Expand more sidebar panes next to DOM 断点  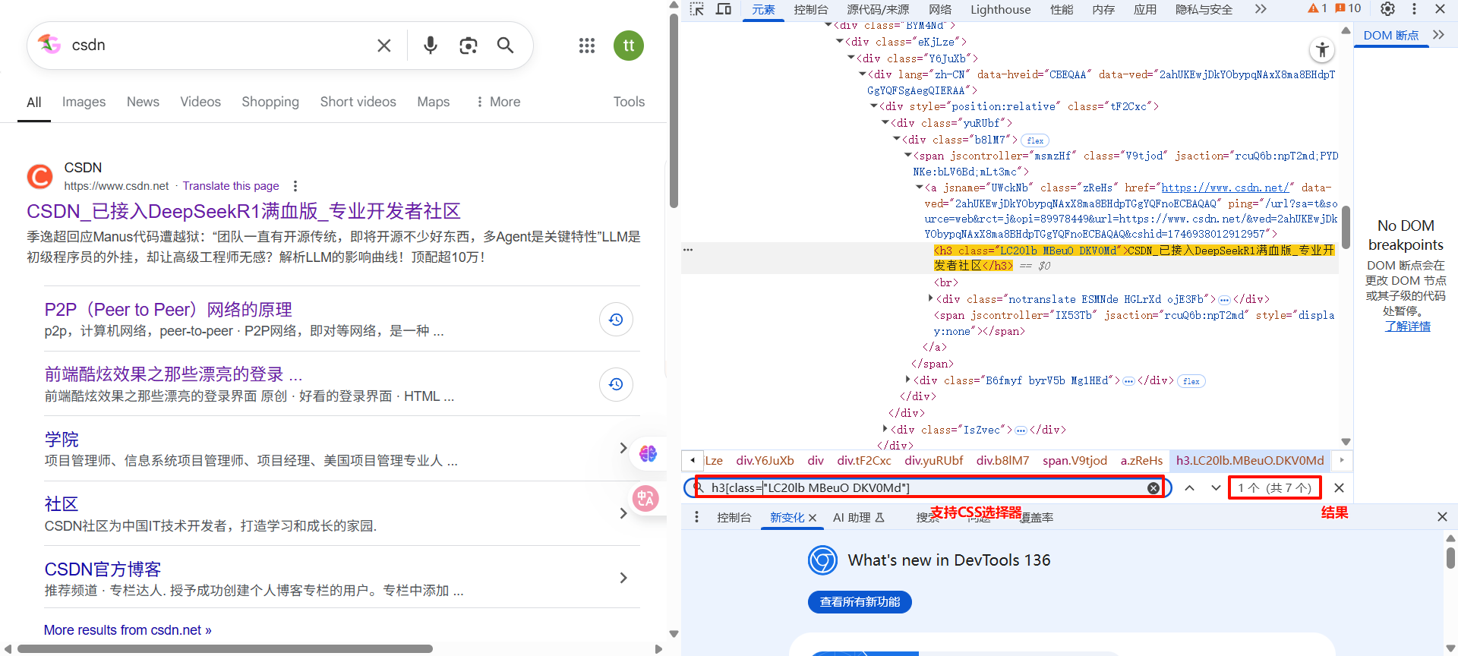(x=1438, y=35)
